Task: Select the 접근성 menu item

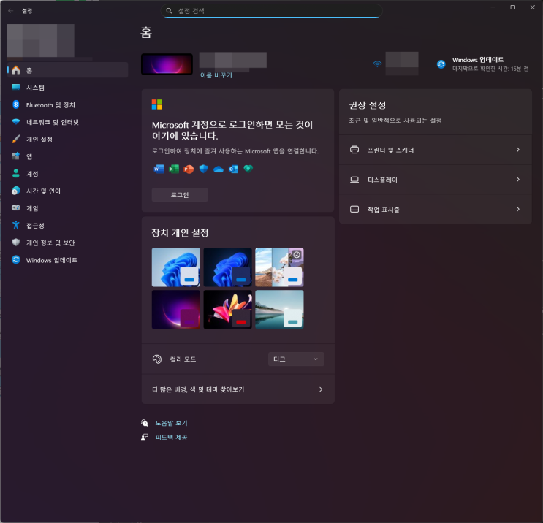Action: (67, 225)
